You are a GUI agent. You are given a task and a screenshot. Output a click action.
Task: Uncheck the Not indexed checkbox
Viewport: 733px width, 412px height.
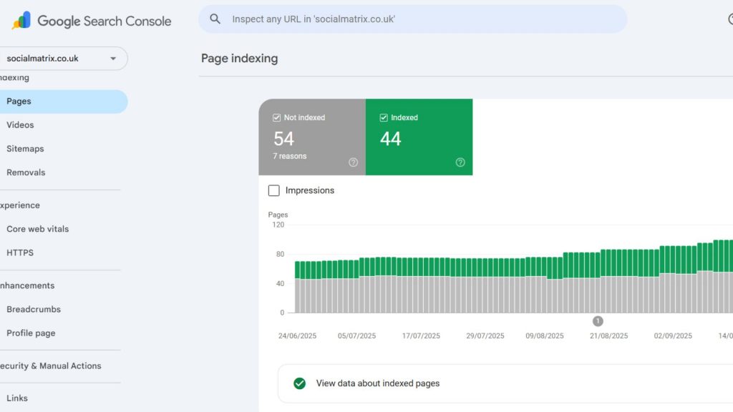click(x=276, y=118)
